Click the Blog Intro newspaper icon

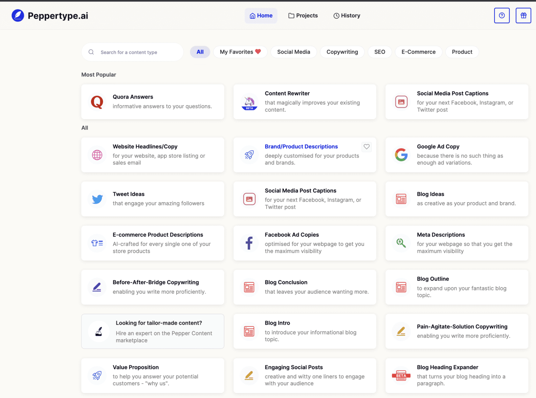tap(249, 331)
